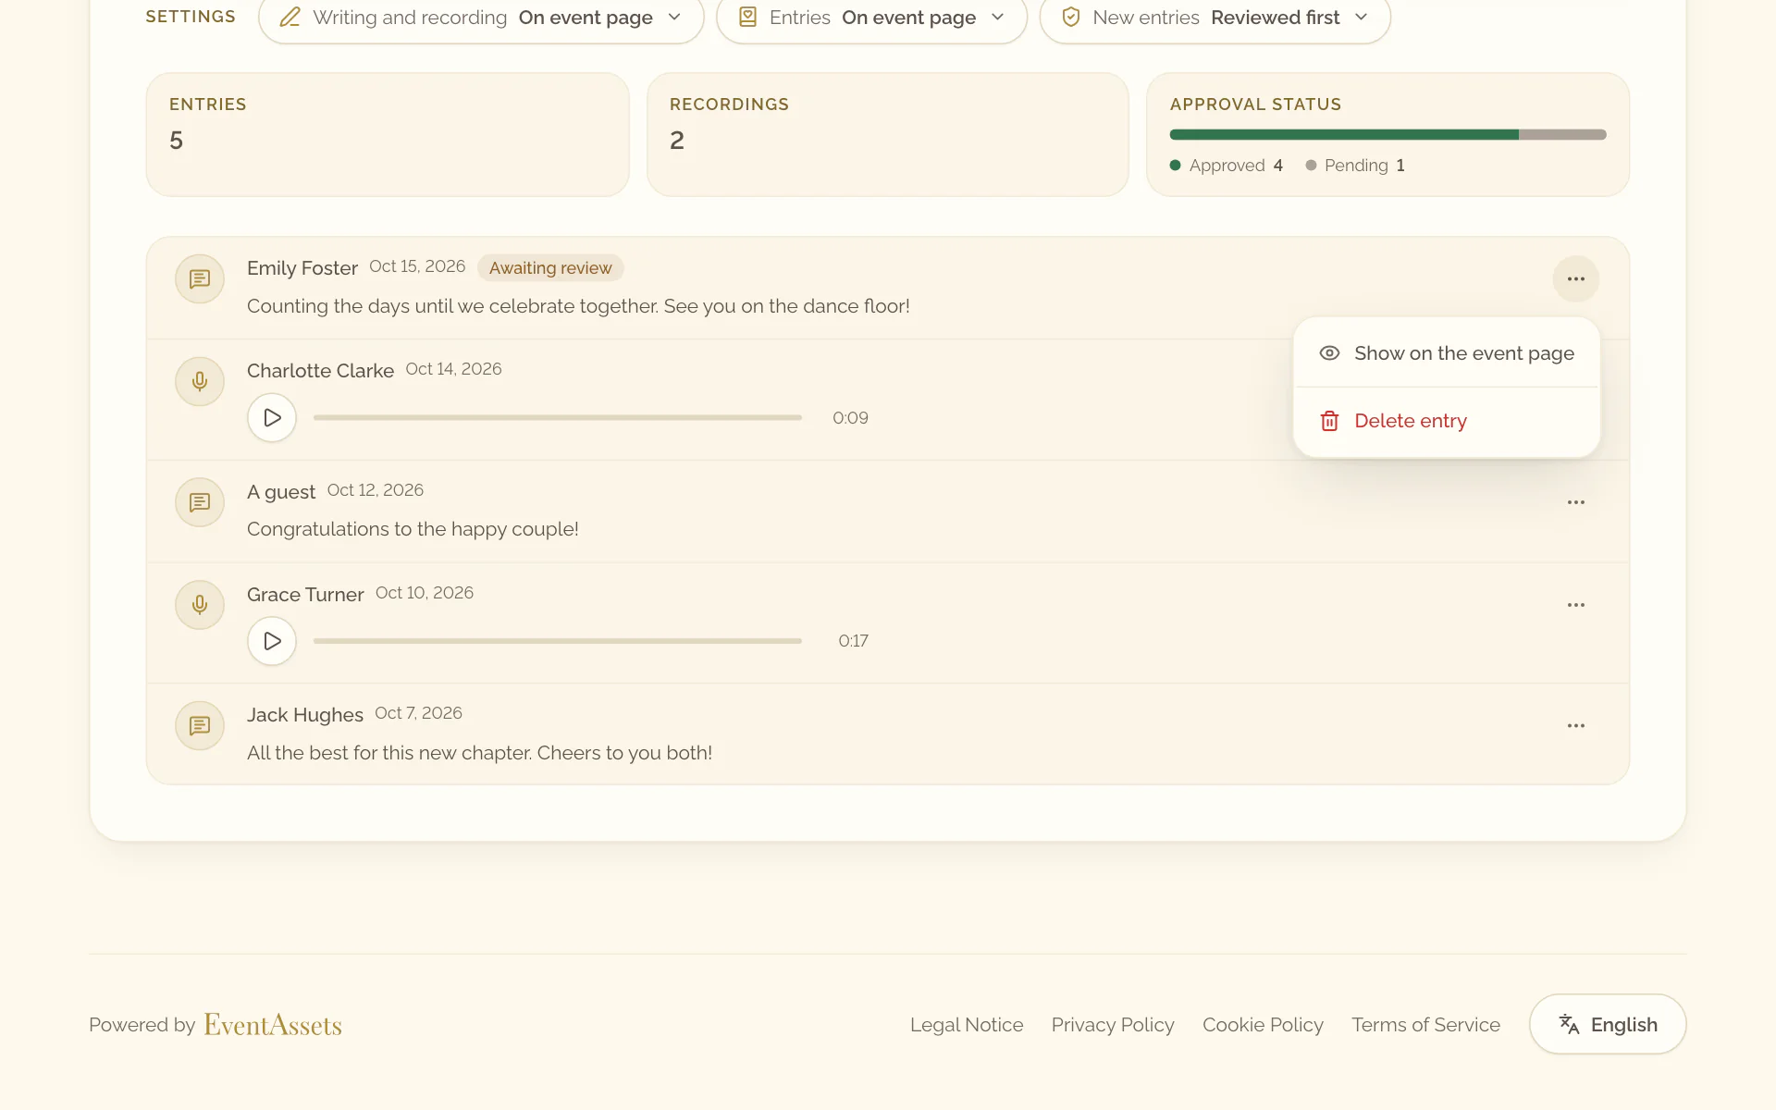Click the Awaiting review badge
Image resolution: width=1776 pixels, height=1110 pixels.
pos(550,268)
